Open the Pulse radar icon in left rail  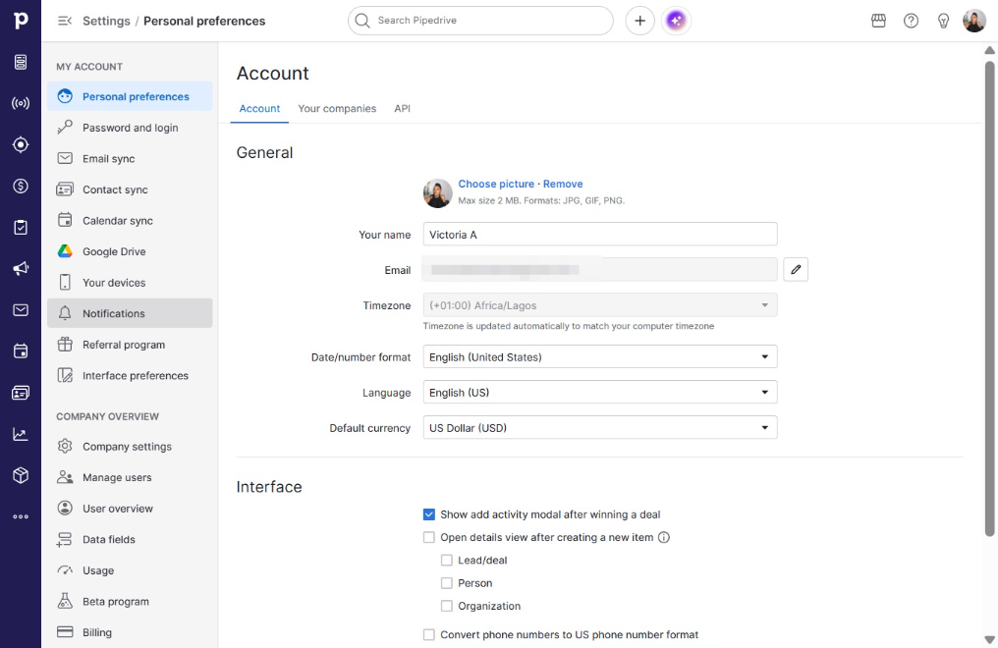pos(21,103)
